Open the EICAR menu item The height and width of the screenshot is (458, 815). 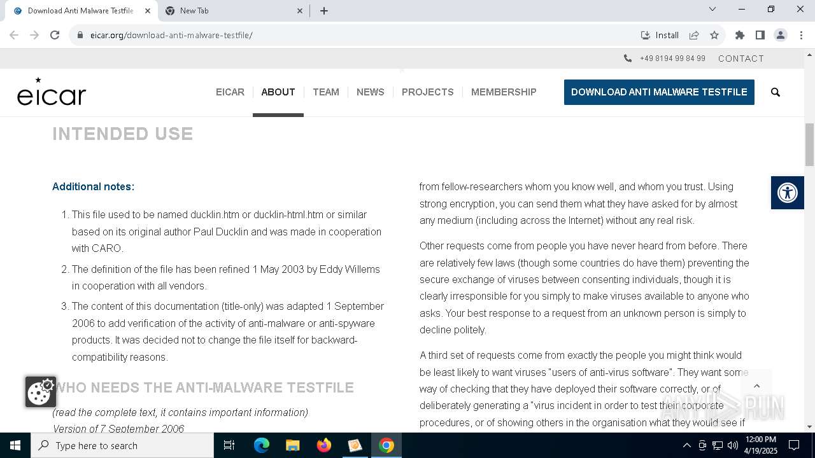tap(230, 92)
